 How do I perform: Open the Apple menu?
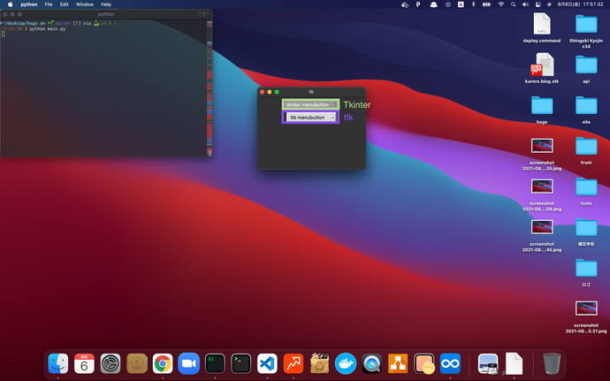click(10, 4)
